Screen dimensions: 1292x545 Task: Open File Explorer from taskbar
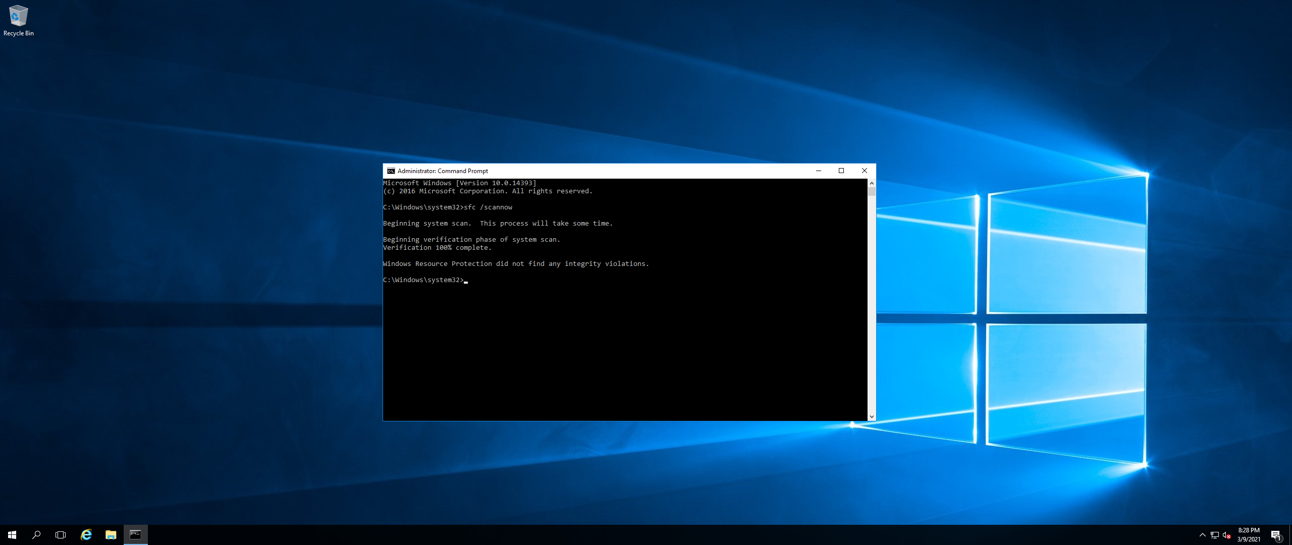[111, 535]
